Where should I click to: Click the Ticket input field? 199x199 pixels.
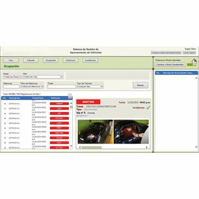61,87
